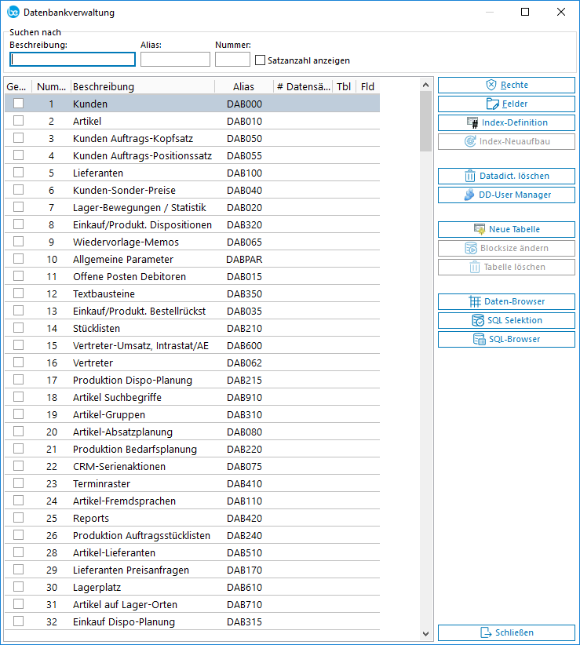Image resolution: width=580 pixels, height=645 pixels.
Task: Open DD-User Manager icon button
Action: pyautogui.click(x=469, y=195)
